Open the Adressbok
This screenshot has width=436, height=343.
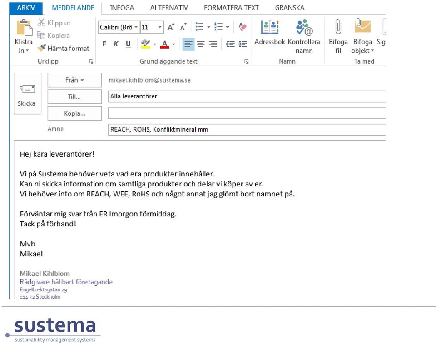tap(270, 32)
